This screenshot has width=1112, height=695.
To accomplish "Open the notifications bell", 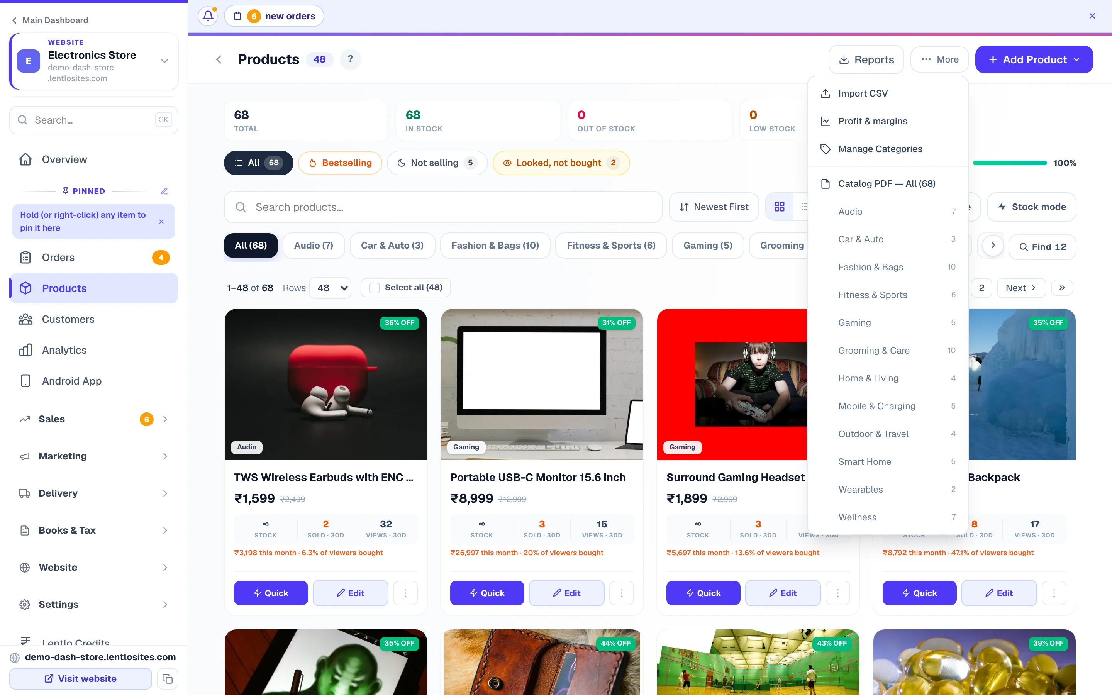I will pos(208,16).
